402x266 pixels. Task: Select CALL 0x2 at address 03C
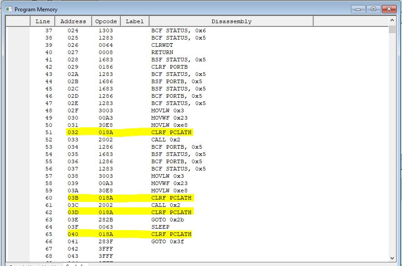tap(165, 205)
